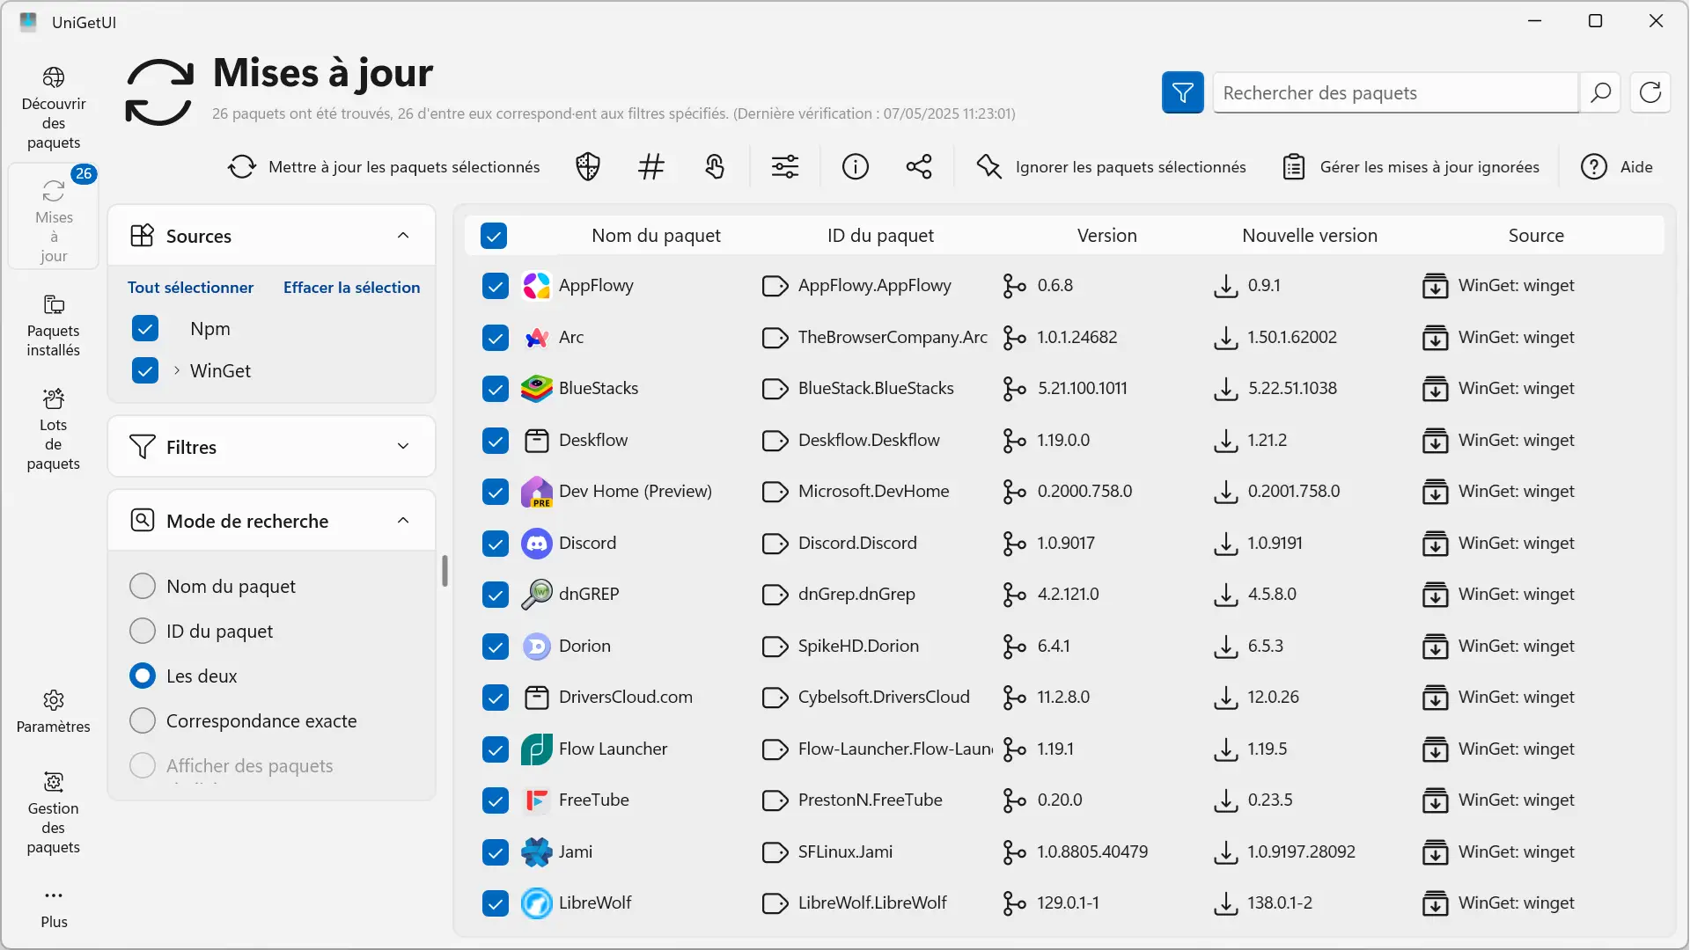This screenshot has width=1690, height=950.
Task: Open Lots de paquets page
Action: pos(54,429)
